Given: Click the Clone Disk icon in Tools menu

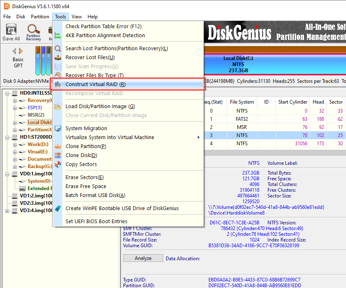Looking at the screenshot, I should click(58, 155).
